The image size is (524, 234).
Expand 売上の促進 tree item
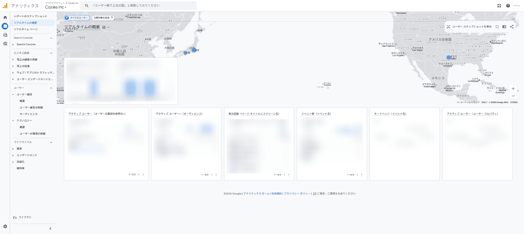(13, 66)
